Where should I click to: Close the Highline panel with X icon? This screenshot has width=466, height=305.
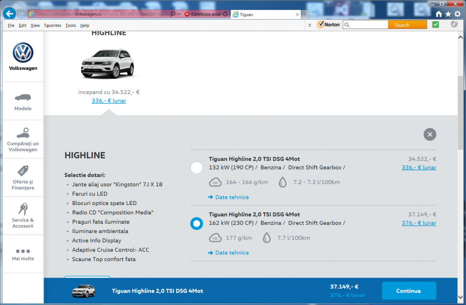tap(429, 135)
